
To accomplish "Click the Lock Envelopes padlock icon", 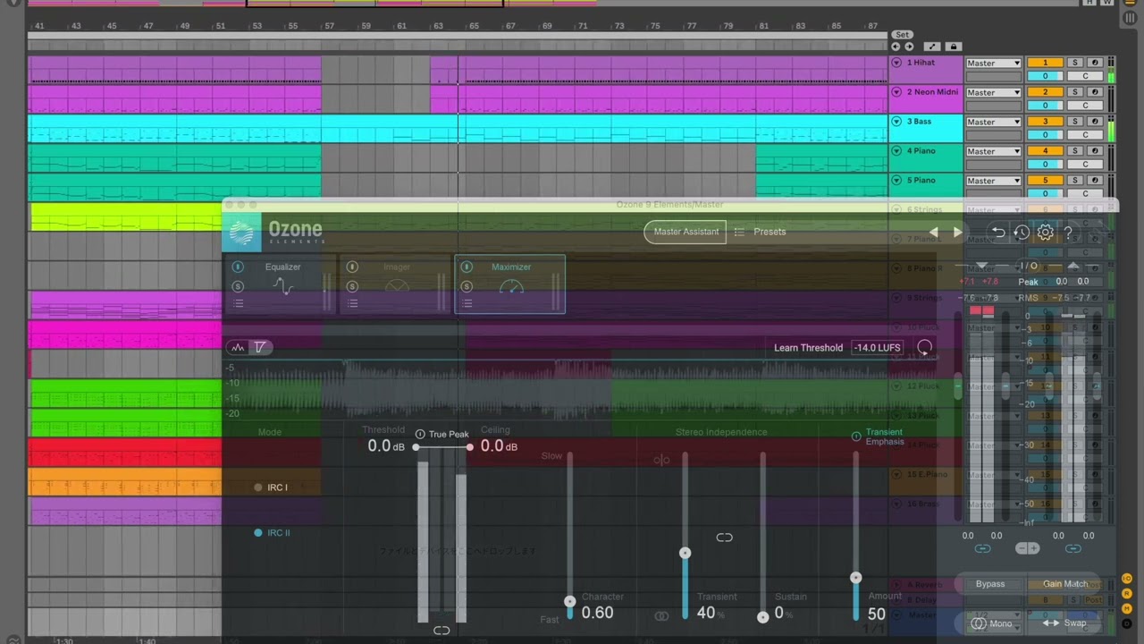I will click(953, 47).
